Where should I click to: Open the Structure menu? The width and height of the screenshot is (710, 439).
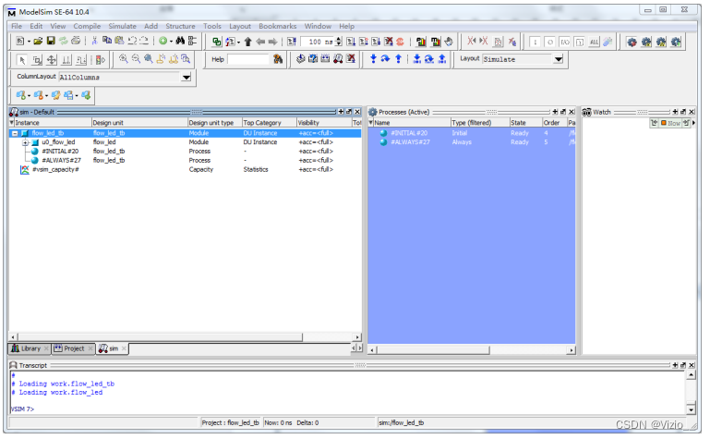tap(180, 26)
